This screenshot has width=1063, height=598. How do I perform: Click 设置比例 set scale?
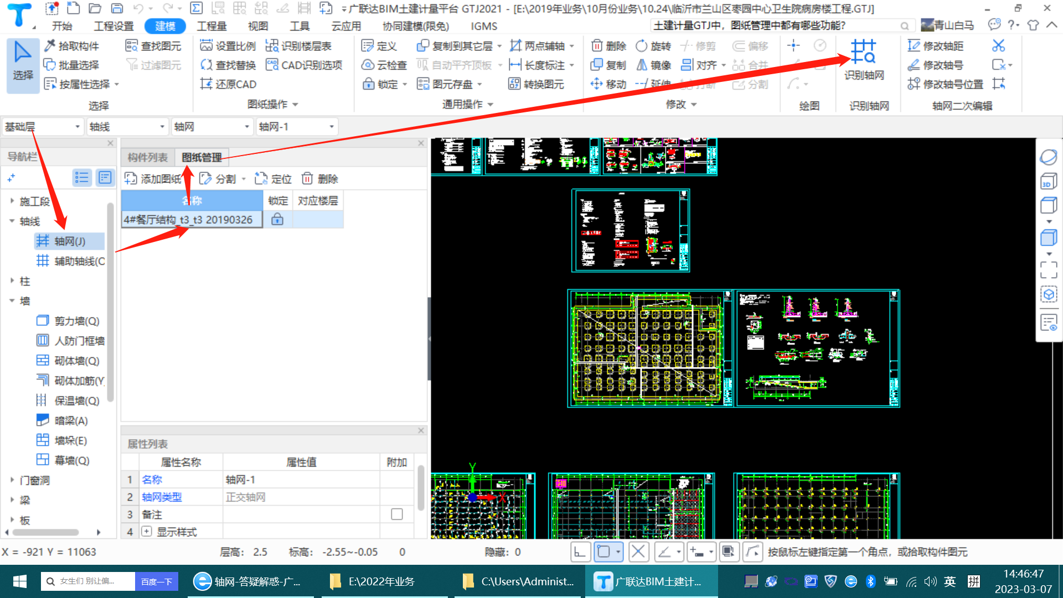coord(228,46)
